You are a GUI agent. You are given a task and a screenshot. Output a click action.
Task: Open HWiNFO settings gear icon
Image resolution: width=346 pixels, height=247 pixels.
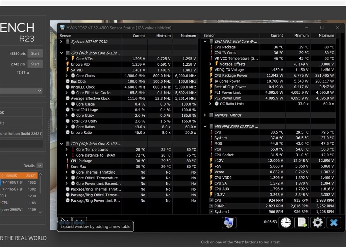point(318,223)
